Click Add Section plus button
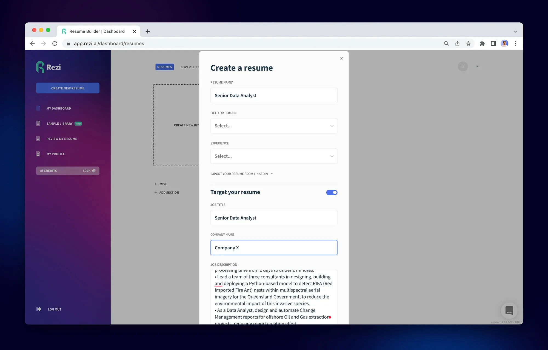This screenshot has width=548, height=350. (167, 192)
